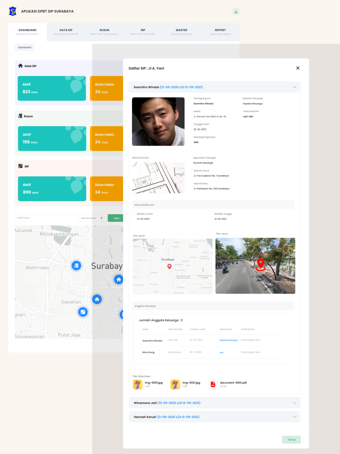Click the Surabaya city logo icon

click(x=13, y=11)
